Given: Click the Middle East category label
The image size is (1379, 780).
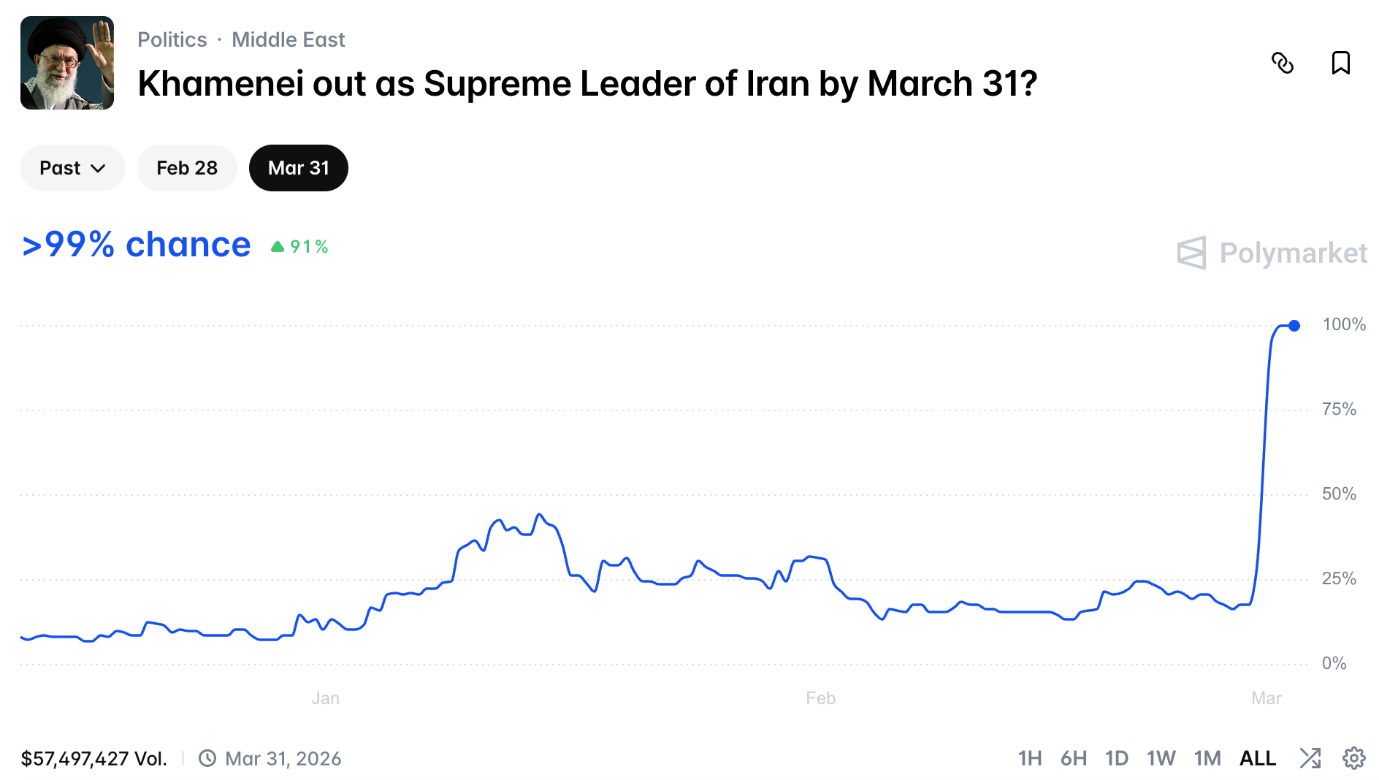Looking at the screenshot, I should tap(289, 39).
